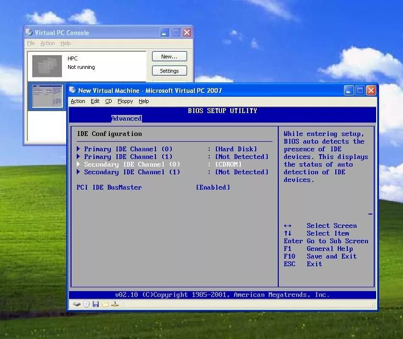The width and height of the screenshot is (403, 339).
Task: Expand Secondary IDE Channel (0) arrow
Action: (x=79, y=164)
